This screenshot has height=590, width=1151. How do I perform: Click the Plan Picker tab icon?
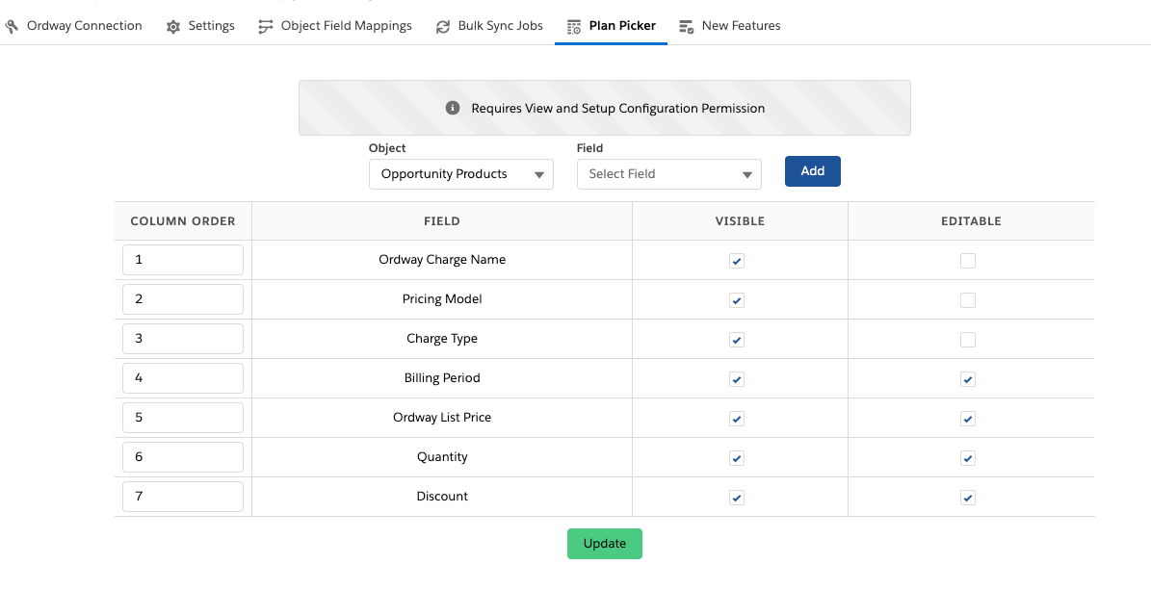(574, 26)
